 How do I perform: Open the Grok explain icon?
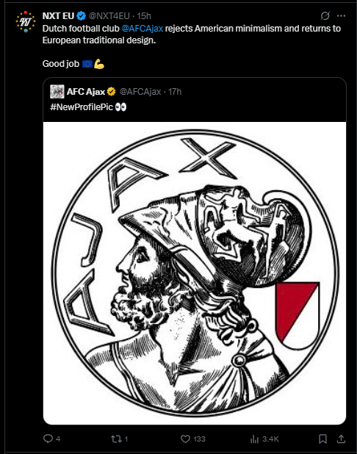(x=325, y=15)
